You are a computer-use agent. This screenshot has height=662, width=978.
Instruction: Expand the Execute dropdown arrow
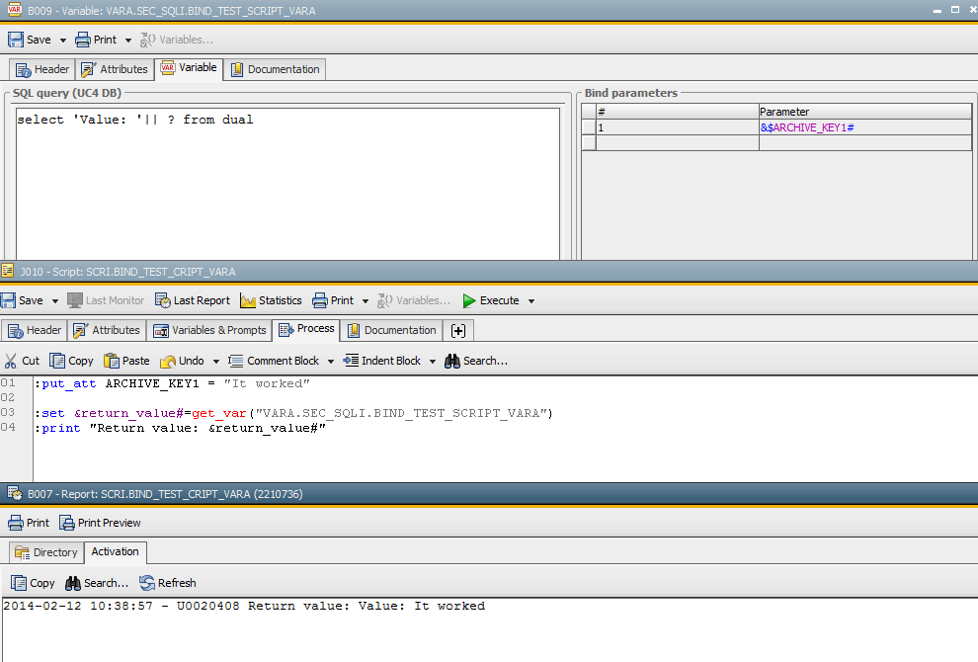tap(531, 300)
